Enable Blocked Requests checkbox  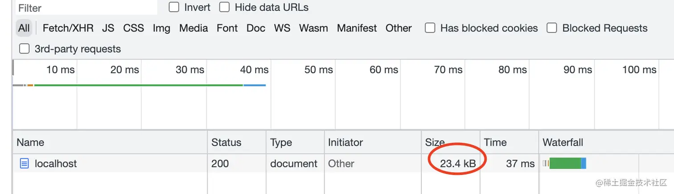(x=552, y=28)
